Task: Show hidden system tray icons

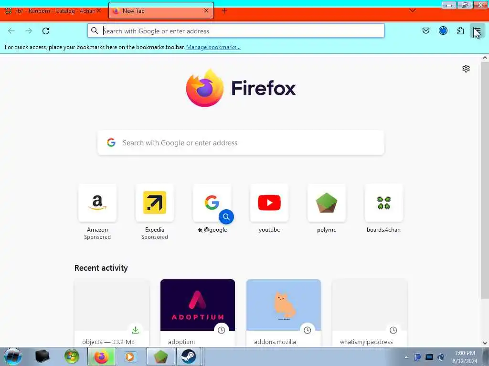Action: click(x=406, y=357)
